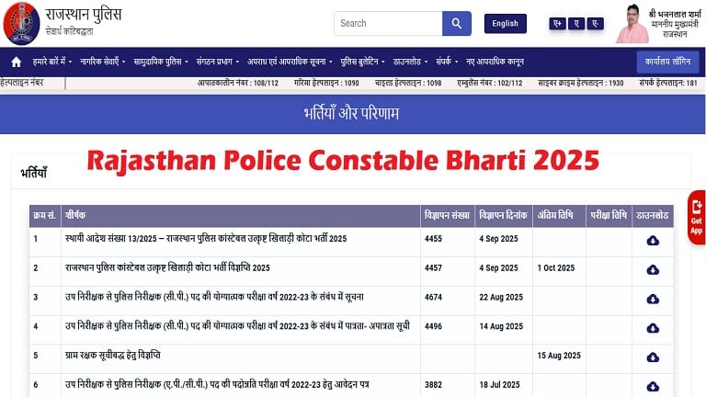This screenshot has height=397, width=706.
Task: Click चाइल्ड हेल्पलाइन : 1098 text
Action: [408, 84]
